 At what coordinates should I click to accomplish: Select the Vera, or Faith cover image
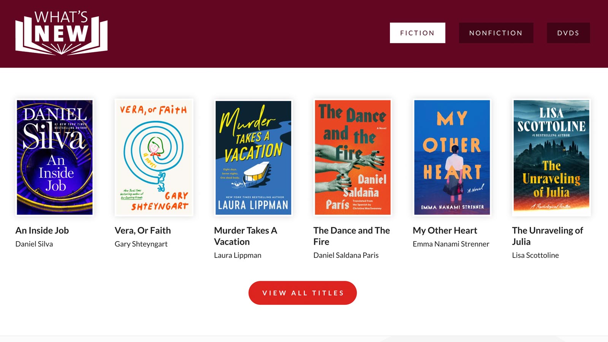click(x=154, y=157)
